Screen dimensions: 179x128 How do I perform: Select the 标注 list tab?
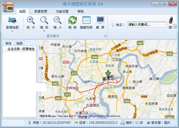pyautogui.click(x=9, y=43)
